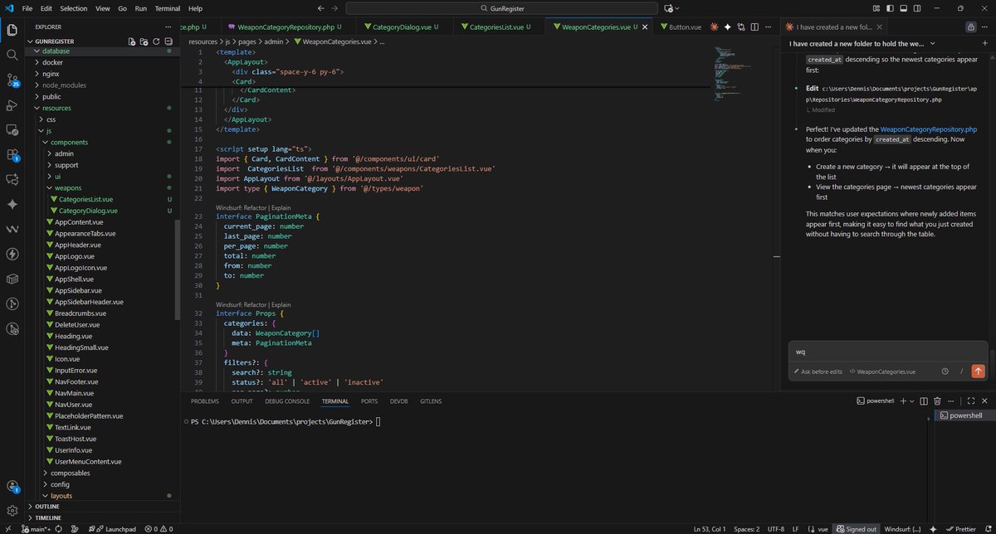
Task: Click the GunRegister command center search box
Action: pyautogui.click(x=501, y=7)
